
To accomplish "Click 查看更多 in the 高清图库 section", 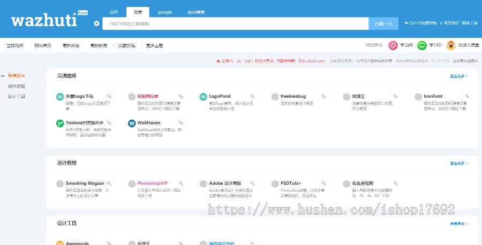I will [x=459, y=76].
